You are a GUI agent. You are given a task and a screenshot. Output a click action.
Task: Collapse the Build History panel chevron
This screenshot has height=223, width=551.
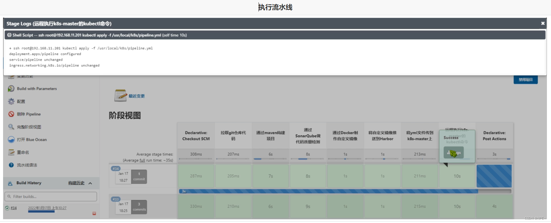(x=90, y=183)
